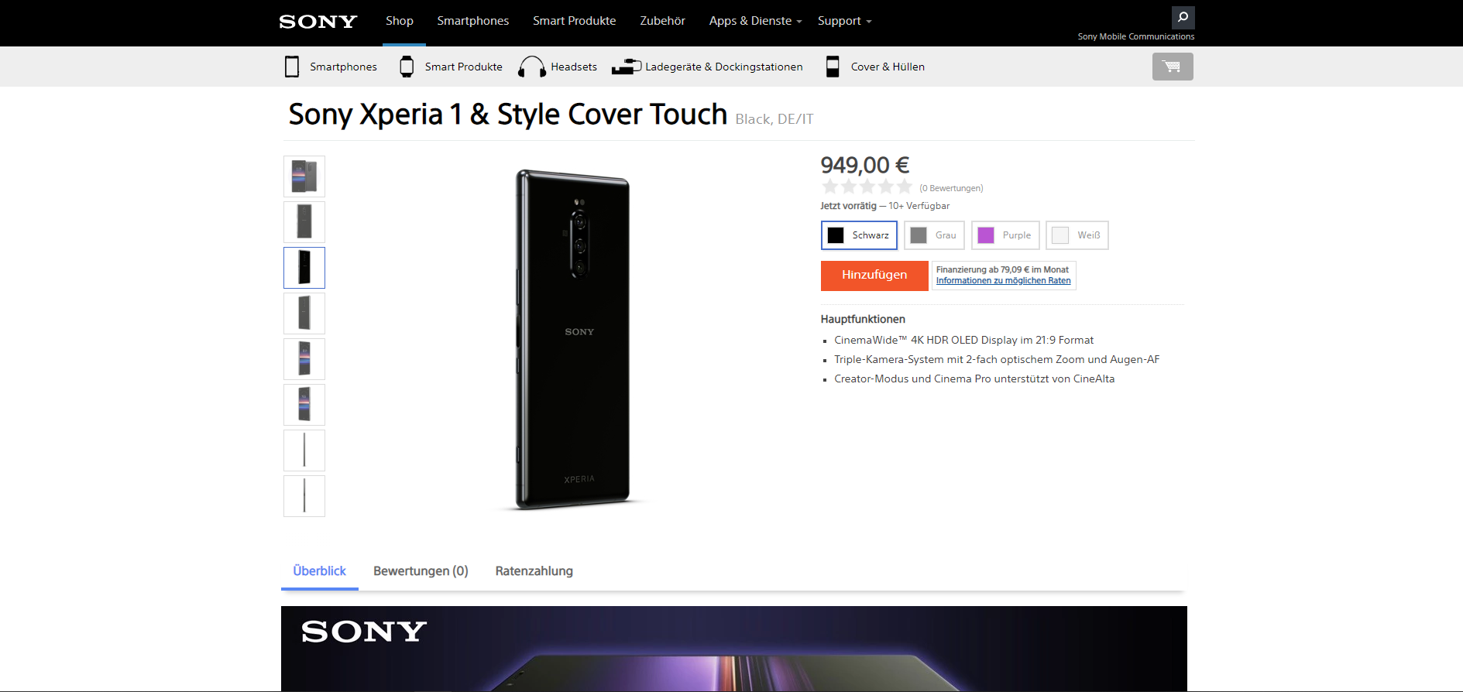1463x692 pixels.
Task: Click the CinemaWide 4K HDR OLED feature
Action: coord(963,340)
